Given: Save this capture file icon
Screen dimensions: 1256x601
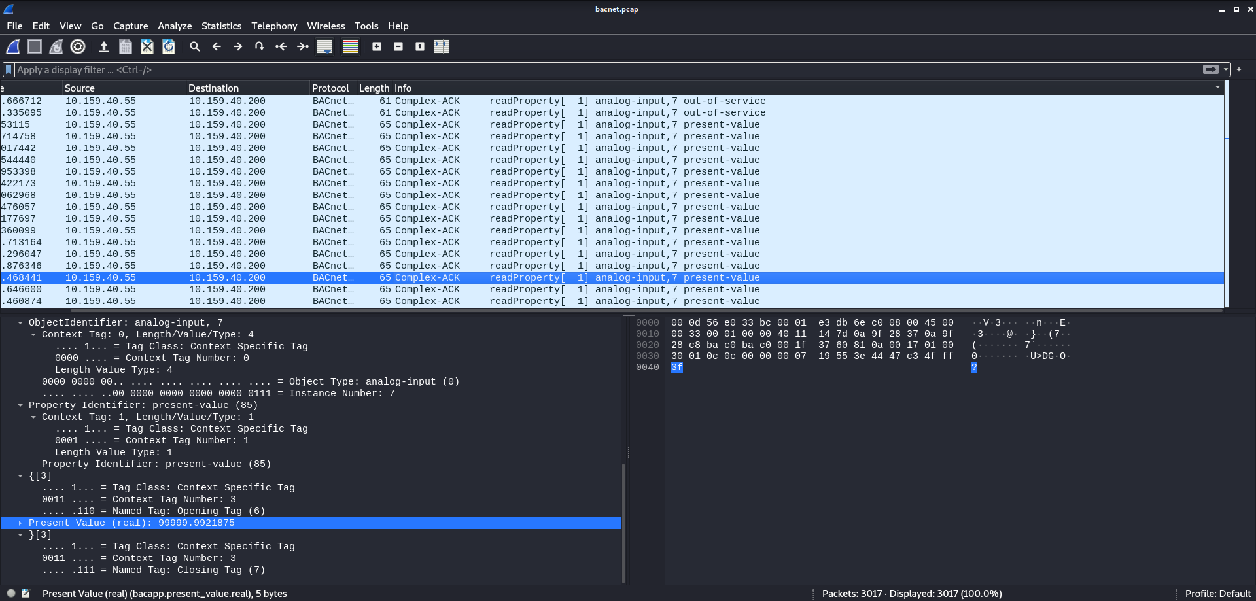Looking at the screenshot, I should tap(126, 46).
